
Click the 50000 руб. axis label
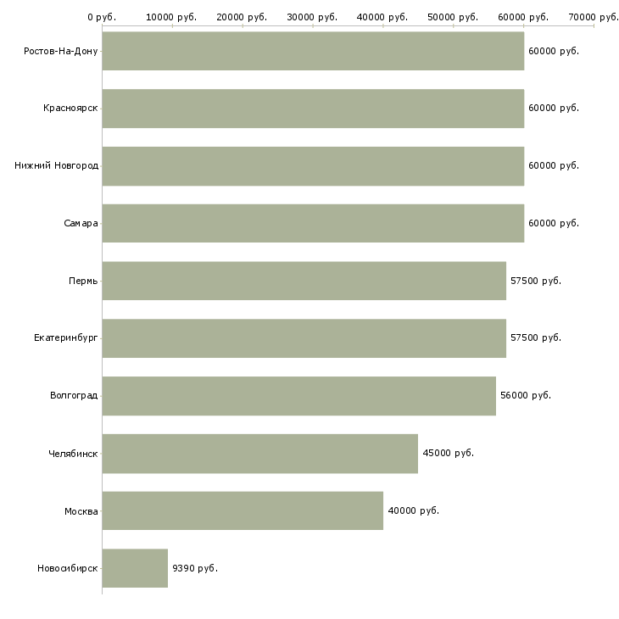point(453,17)
